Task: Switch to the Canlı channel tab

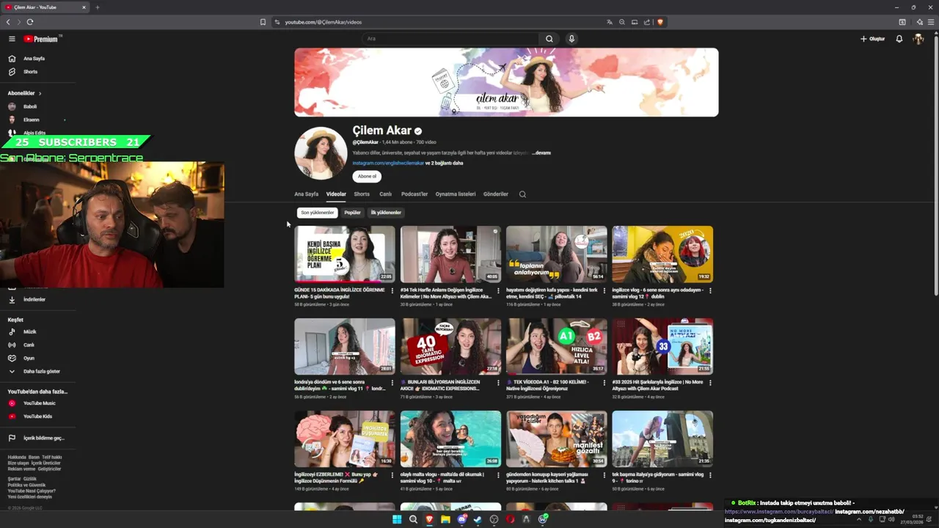Action: (385, 194)
